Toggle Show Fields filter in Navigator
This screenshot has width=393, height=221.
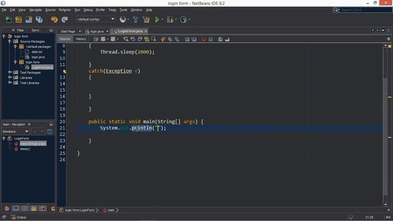16,208
